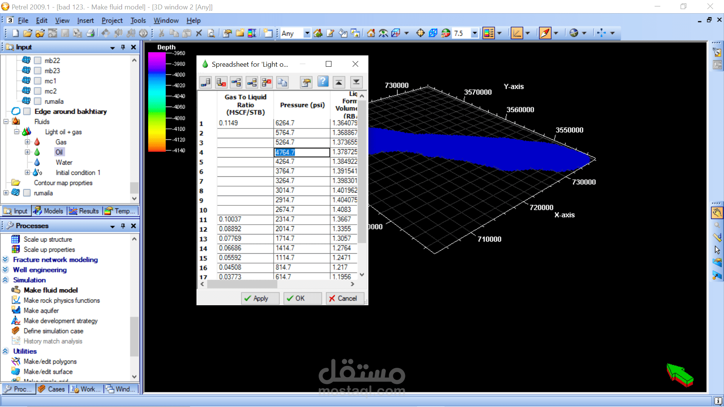Toggle the mc1 checkbox
This screenshot has width=724, height=407.
pyautogui.click(x=38, y=81)
